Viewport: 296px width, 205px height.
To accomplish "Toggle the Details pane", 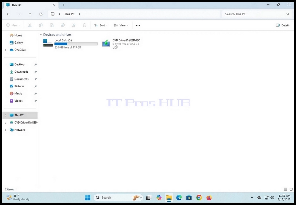I will pos(282,25).
